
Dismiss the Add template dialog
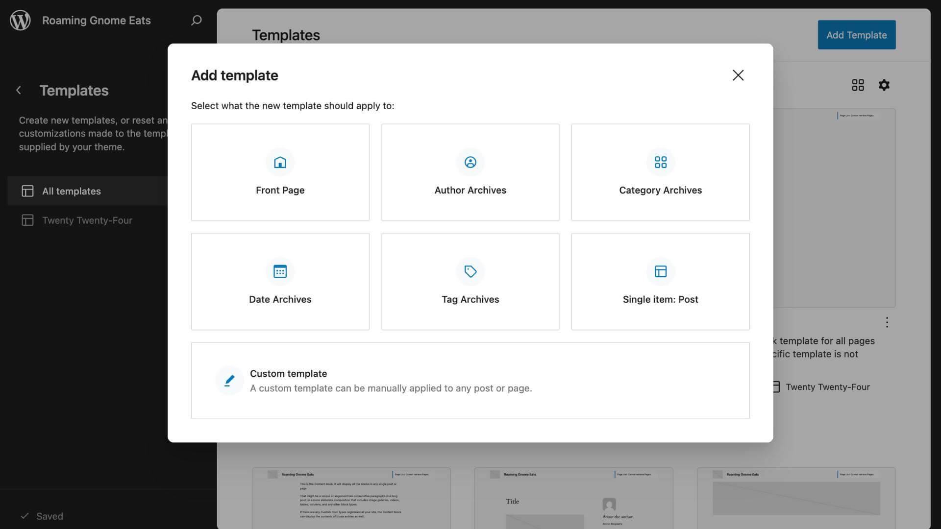click(x=738, y=75)
